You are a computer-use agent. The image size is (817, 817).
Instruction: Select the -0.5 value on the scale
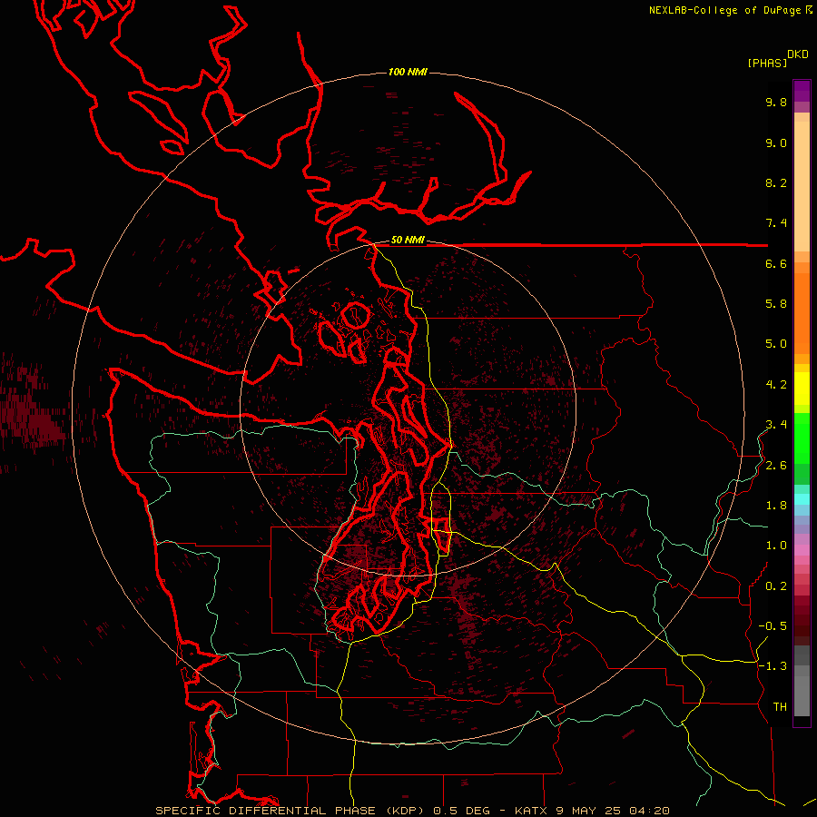pyautogui.click(x=773, y=626)
